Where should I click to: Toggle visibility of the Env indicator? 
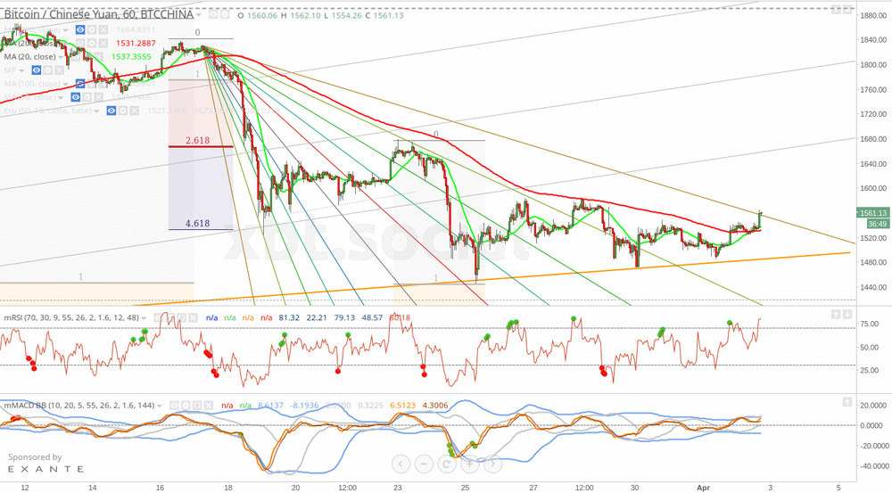tap(111, 111)
